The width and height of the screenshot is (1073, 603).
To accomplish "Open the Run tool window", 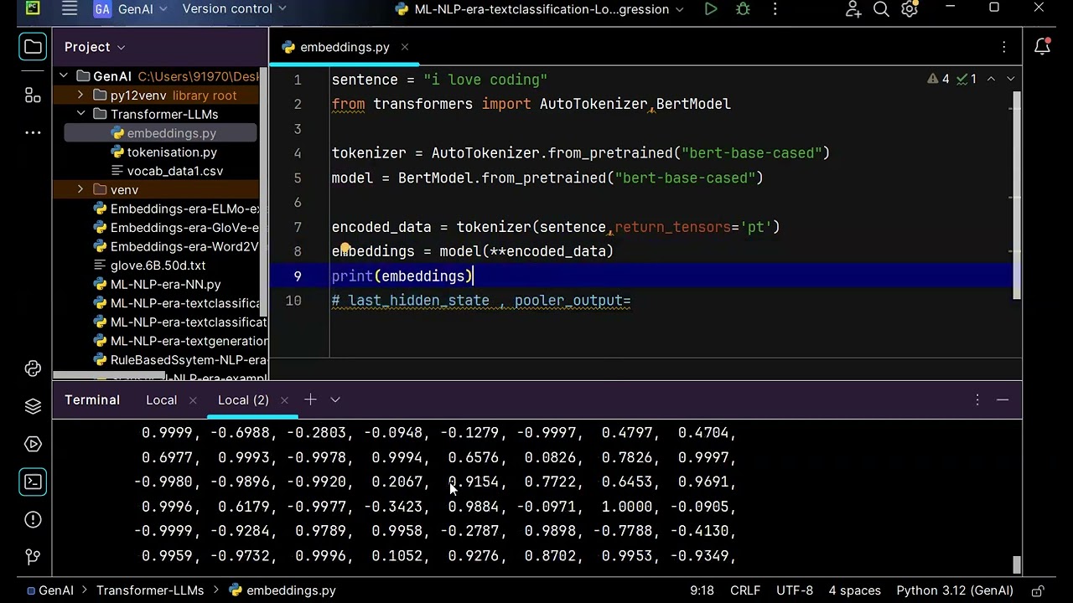I will click(33, 444).
